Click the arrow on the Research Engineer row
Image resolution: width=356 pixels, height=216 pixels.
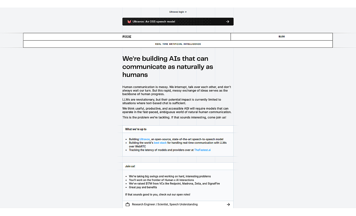coord(228,204)
